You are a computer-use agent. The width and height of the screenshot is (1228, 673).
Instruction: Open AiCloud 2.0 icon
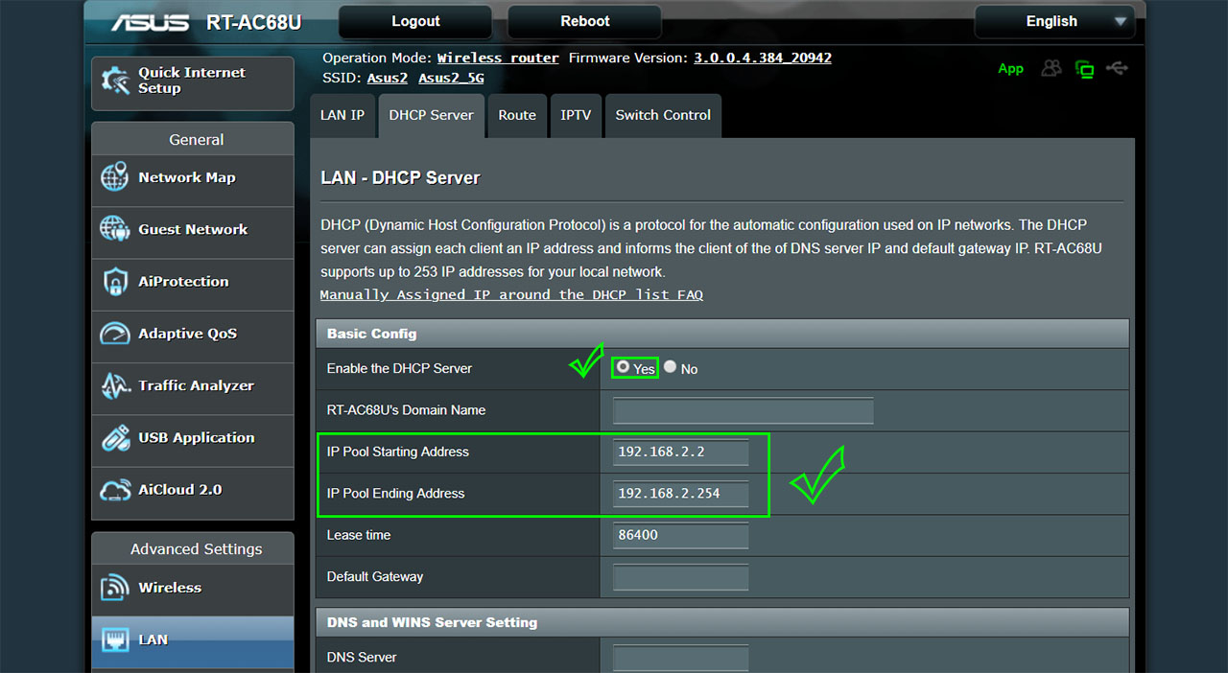[x=115, y=490]
